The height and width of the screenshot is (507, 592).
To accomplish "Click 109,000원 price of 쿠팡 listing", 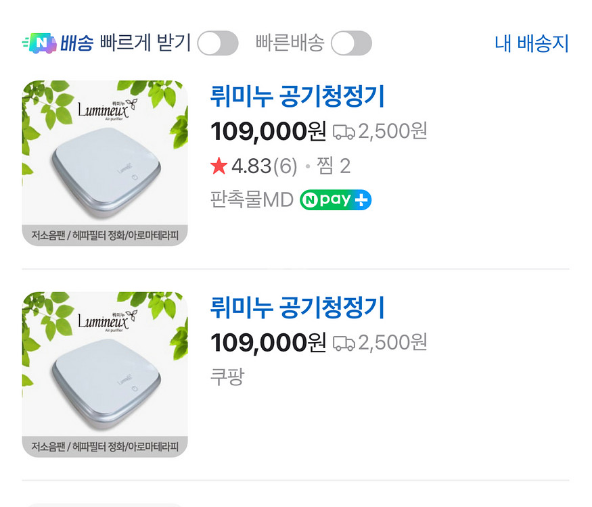I will pos(268,342).
